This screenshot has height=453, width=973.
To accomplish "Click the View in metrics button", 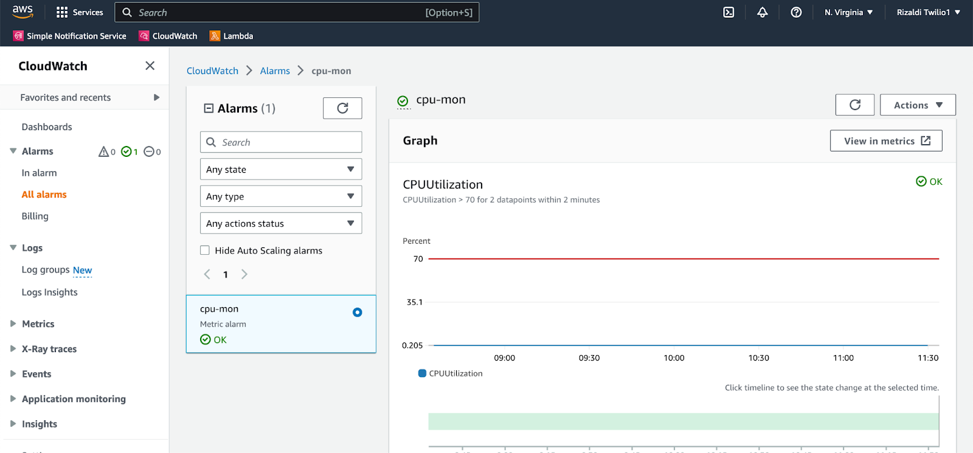I will tap(886, 140).
